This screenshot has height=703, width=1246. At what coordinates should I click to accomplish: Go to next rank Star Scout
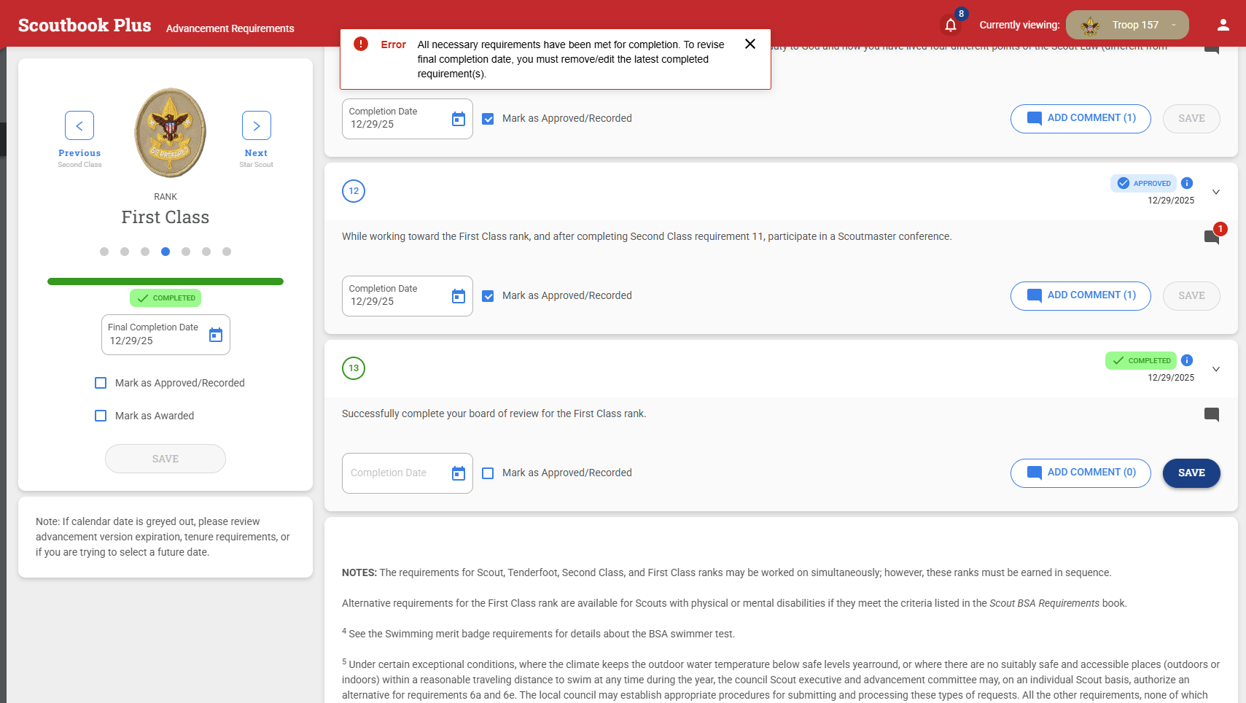(x=257, y=125)
